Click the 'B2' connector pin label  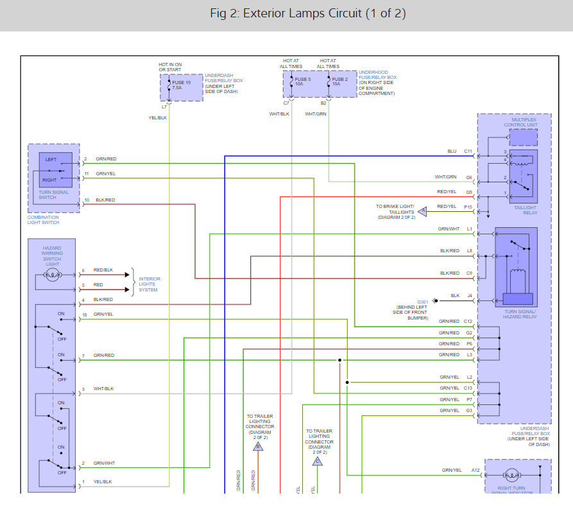[323, 103]
